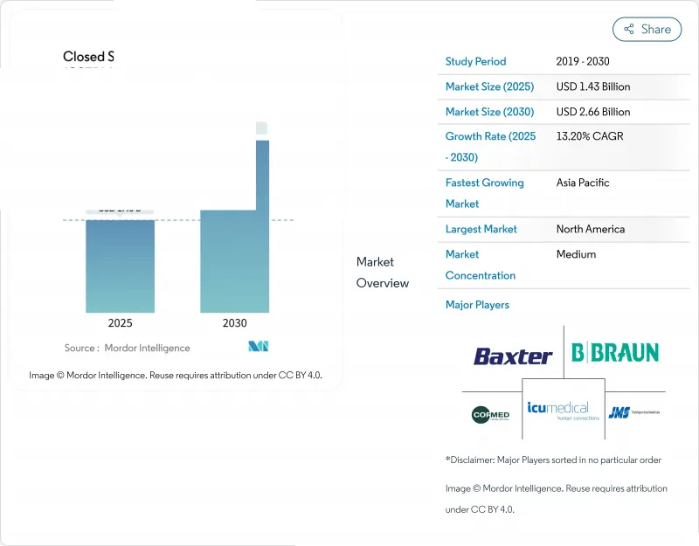
Task: Click the 2025 bar in chart
Action: tap(120, 265)
